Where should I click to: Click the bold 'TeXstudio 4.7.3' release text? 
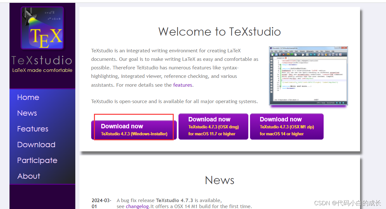click(x=174, y=200)
